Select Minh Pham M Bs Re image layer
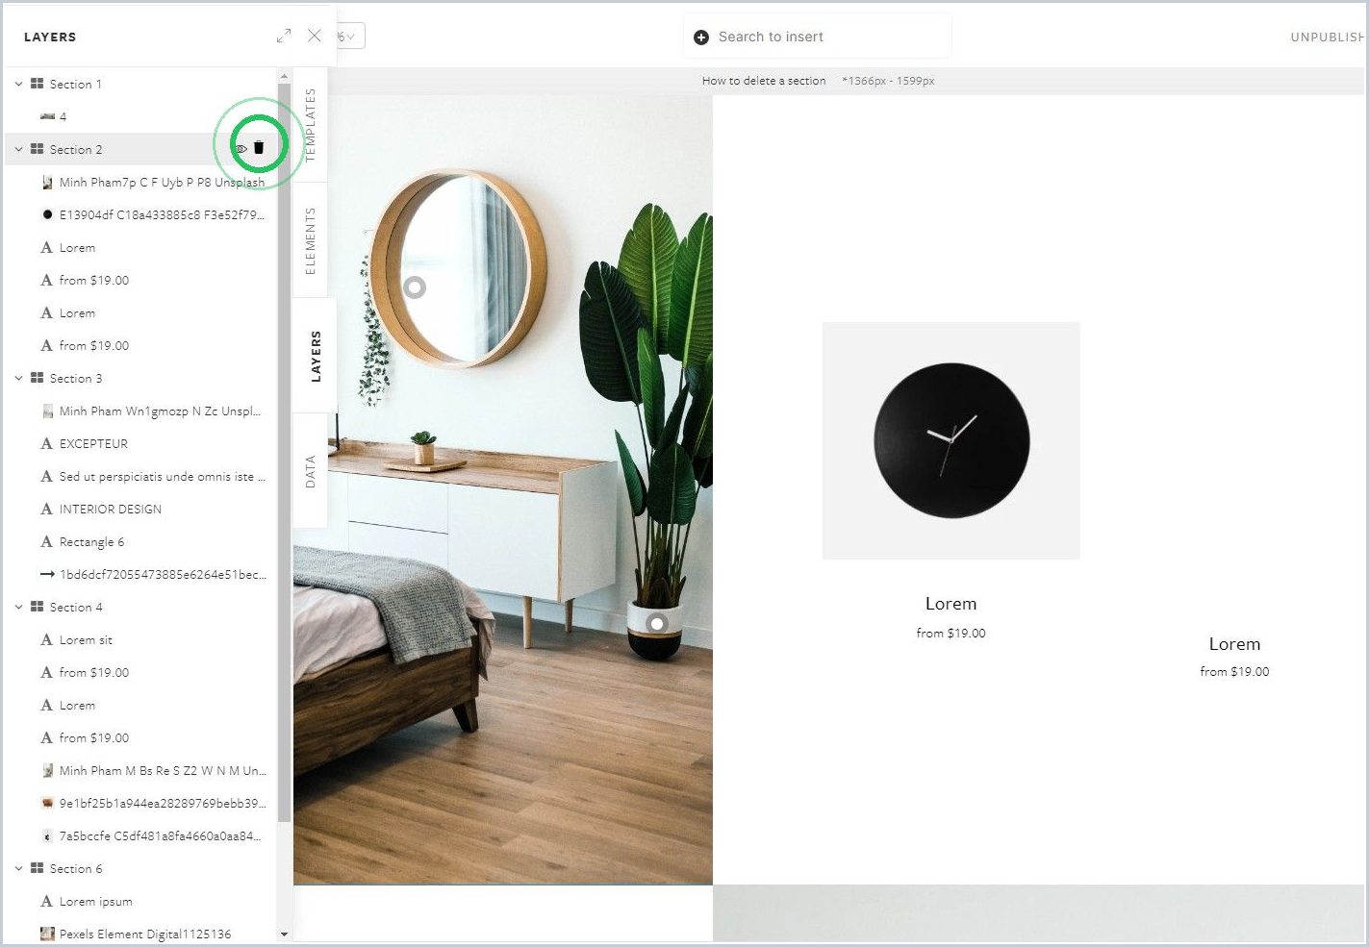 [139, 770]
